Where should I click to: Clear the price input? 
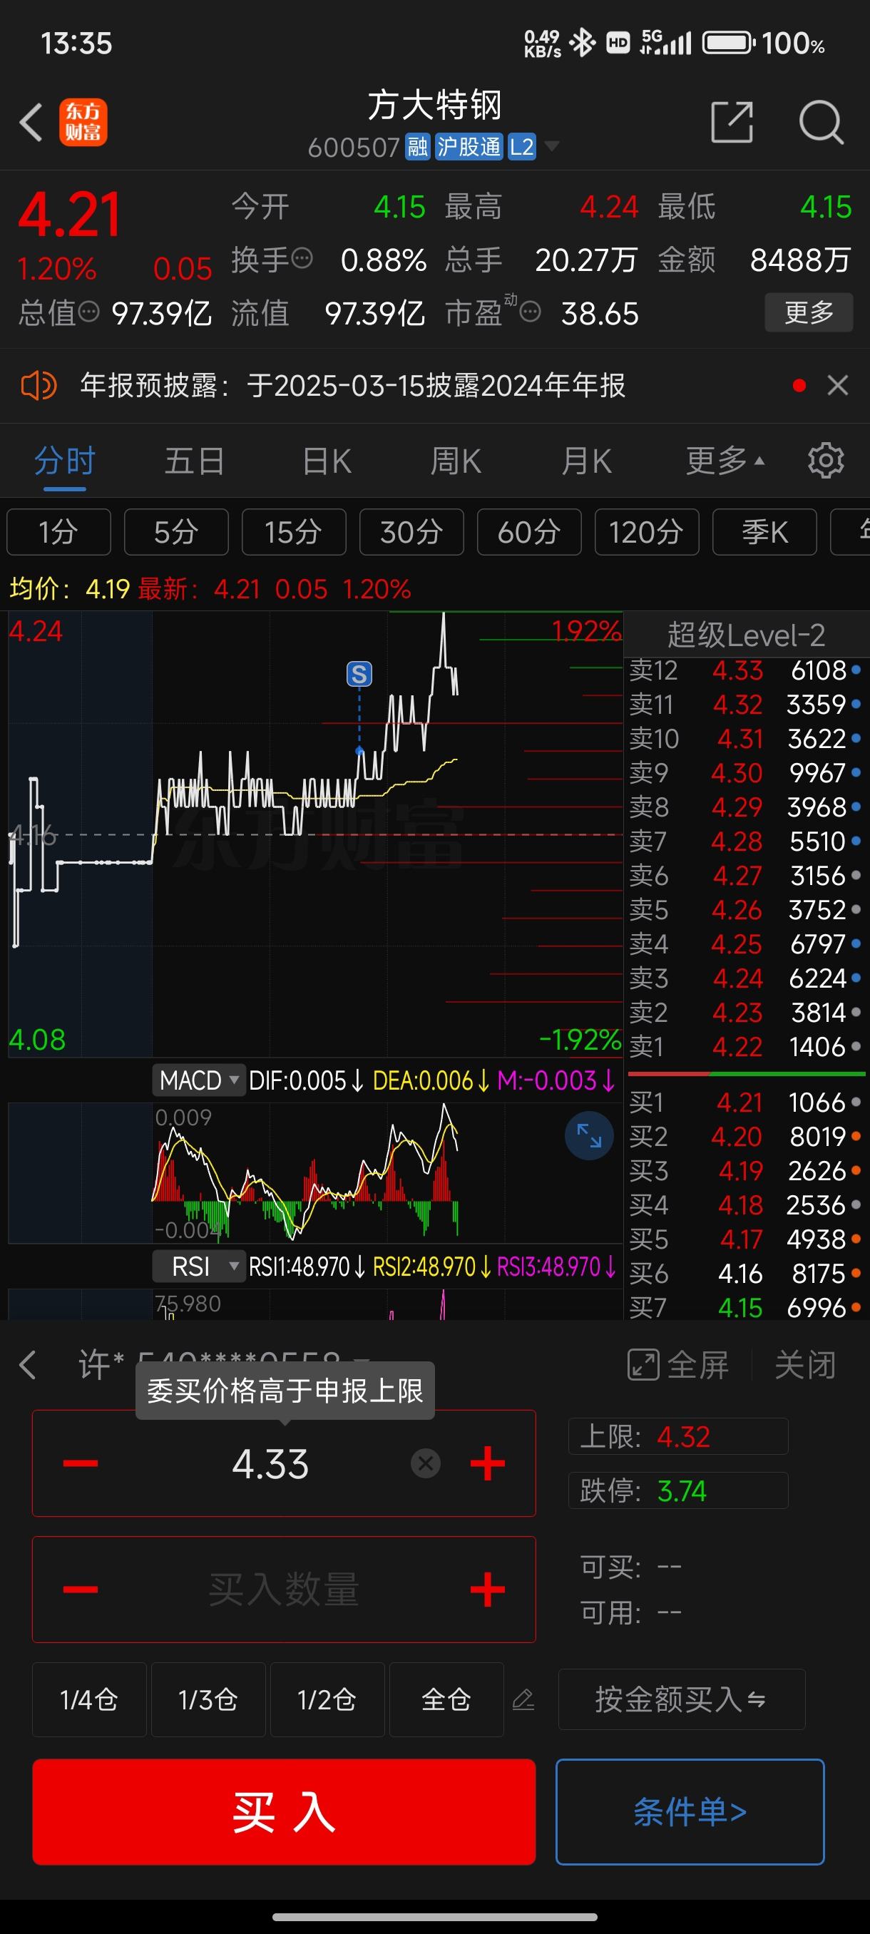(x=426, y=1463)
